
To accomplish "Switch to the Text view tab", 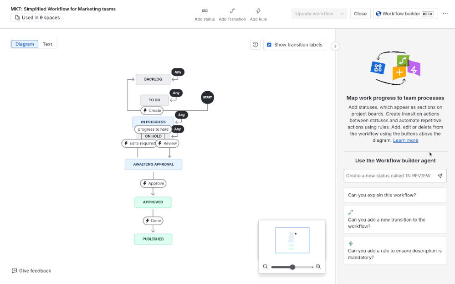I will (47, 44).
